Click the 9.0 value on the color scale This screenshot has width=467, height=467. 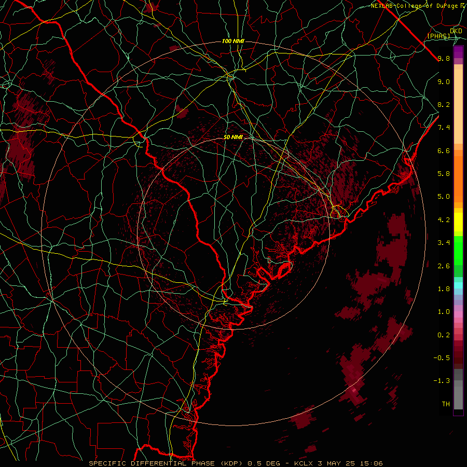pyautogui.click(x=444, y=81)
